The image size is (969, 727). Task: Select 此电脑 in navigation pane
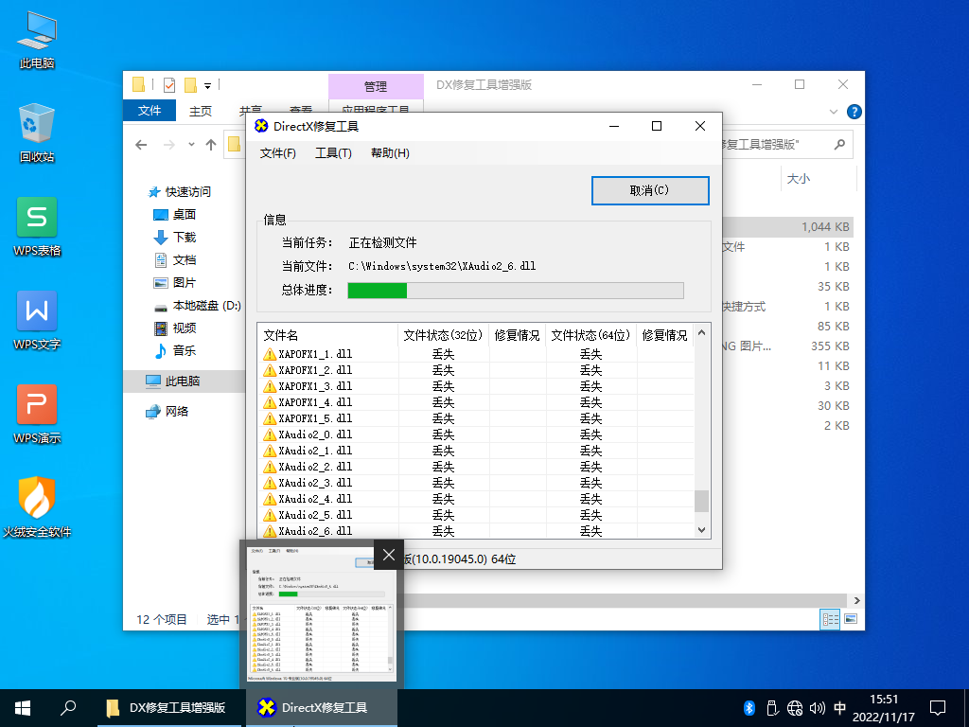pyautogui.click(x=185, y=381)
